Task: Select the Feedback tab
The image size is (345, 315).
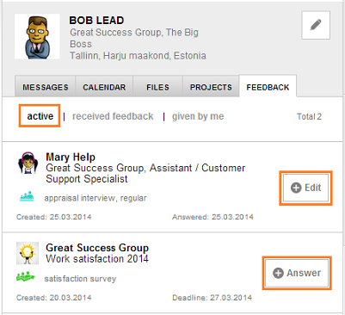Action: (268, 86)
